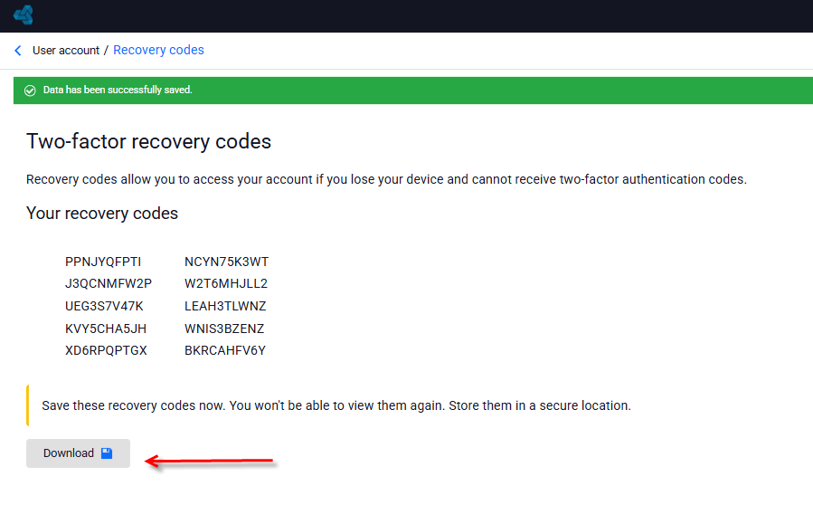This screenshot has width=813, height=505.
Task: Select recovery code KVY5CHA5JH
Action: coord(106,329)
